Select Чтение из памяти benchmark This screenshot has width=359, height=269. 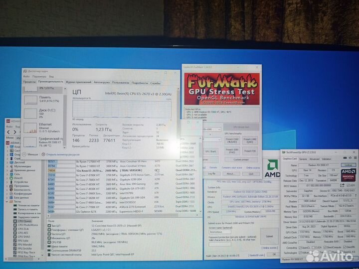point(28,205)
